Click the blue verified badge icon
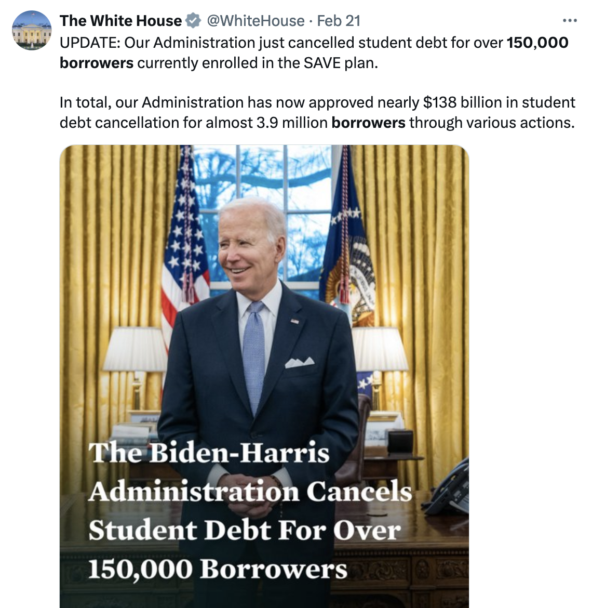 193,21
